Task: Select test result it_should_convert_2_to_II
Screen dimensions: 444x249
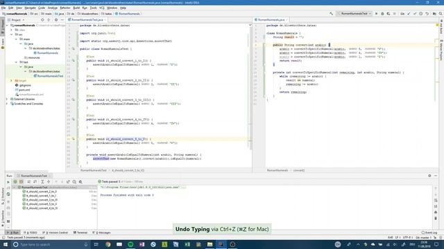Action: coord(40,192)
